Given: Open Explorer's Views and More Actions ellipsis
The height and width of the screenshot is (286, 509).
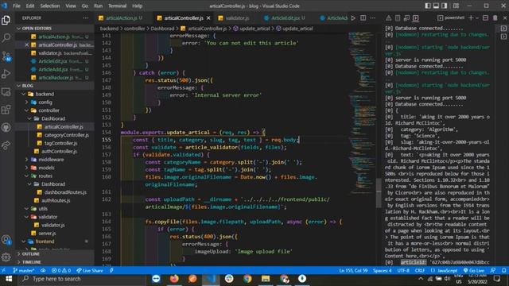Looking at the screenshot, I should click(x=86, y=17).
